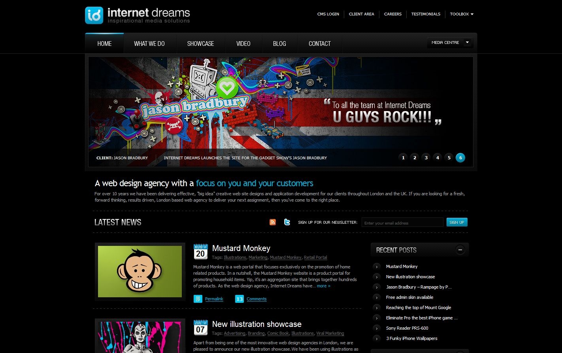562x353 pixels.
Task: Open recent post New illustration showcase
Action: coord(410,277)
